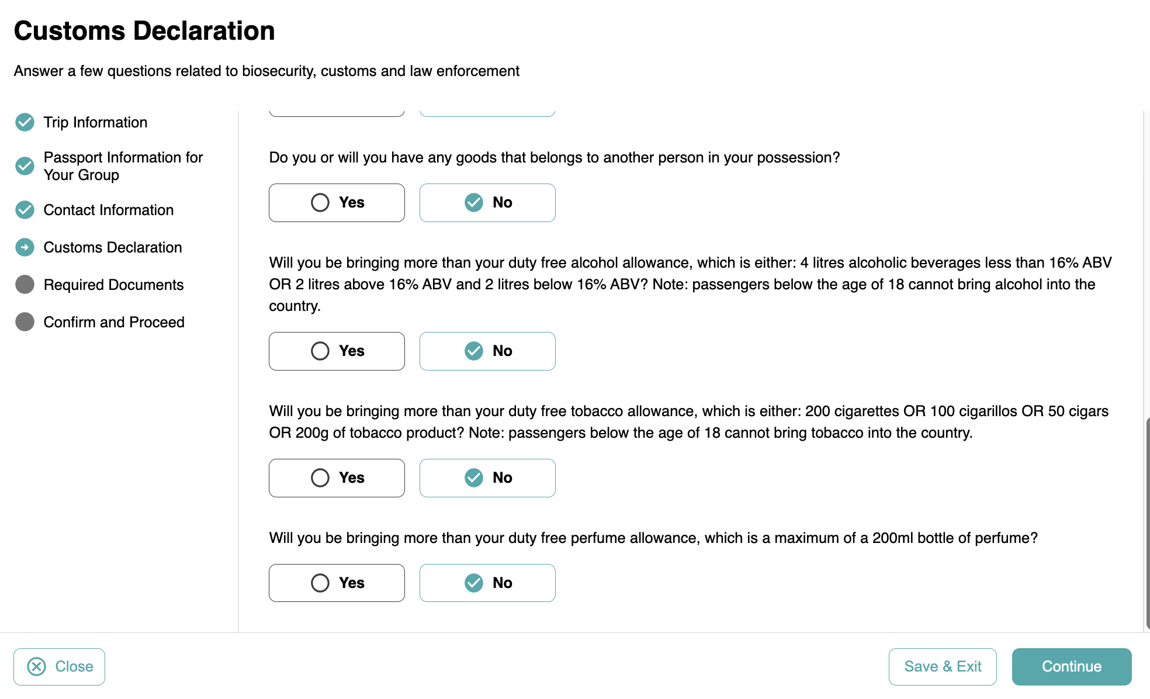Select Yes for exceeding alcohol allowance

coord(337,351)
